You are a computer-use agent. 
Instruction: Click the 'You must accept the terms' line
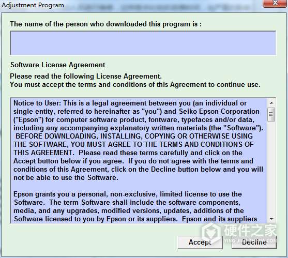click(135, 85)
